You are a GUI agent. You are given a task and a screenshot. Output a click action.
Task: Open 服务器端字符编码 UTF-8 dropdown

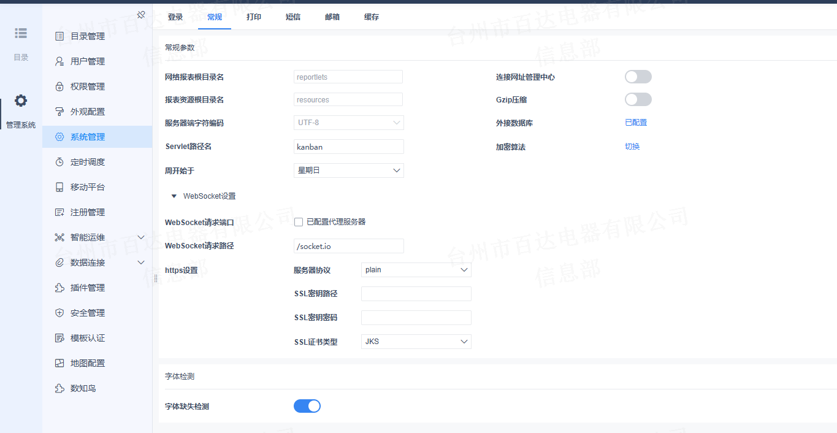click(x=349, y=123)
